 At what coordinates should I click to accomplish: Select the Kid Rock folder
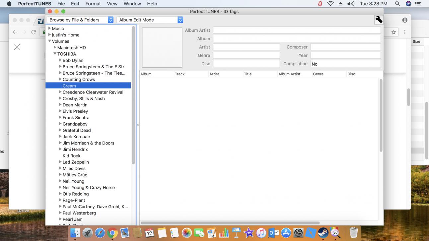pyautogui.click(x=71, y=156)
